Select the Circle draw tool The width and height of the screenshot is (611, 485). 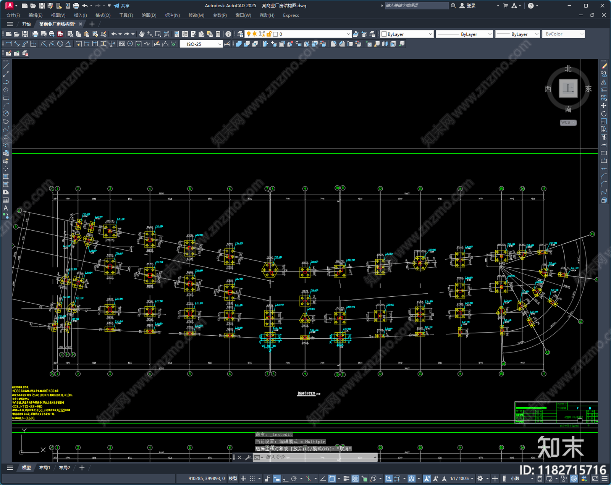click(x=6, y=113)
